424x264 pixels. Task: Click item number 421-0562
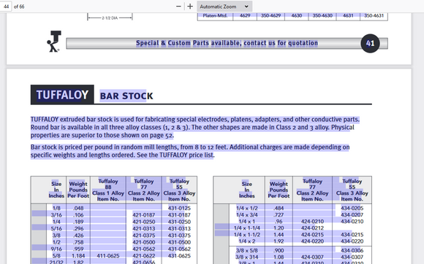click(x=143, y=249)
